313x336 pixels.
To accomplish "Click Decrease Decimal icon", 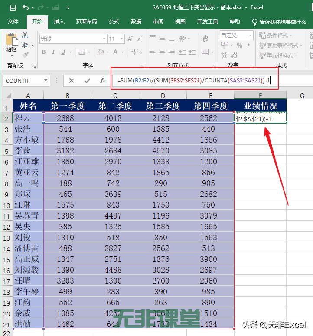I will [234, 55].
